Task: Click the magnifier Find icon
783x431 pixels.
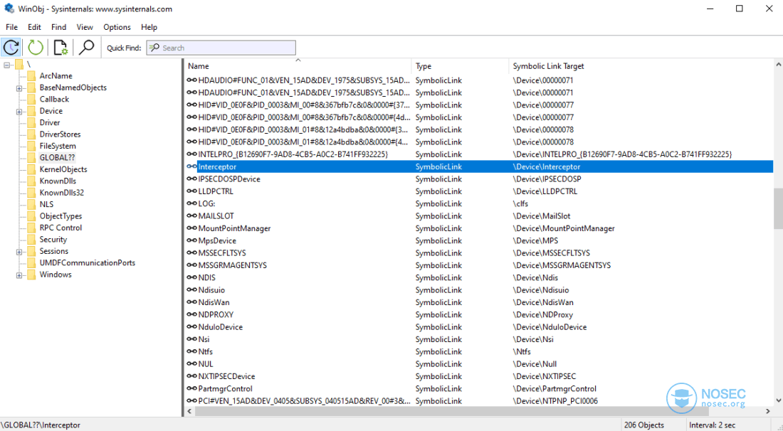Action: (x=86, y=48)
